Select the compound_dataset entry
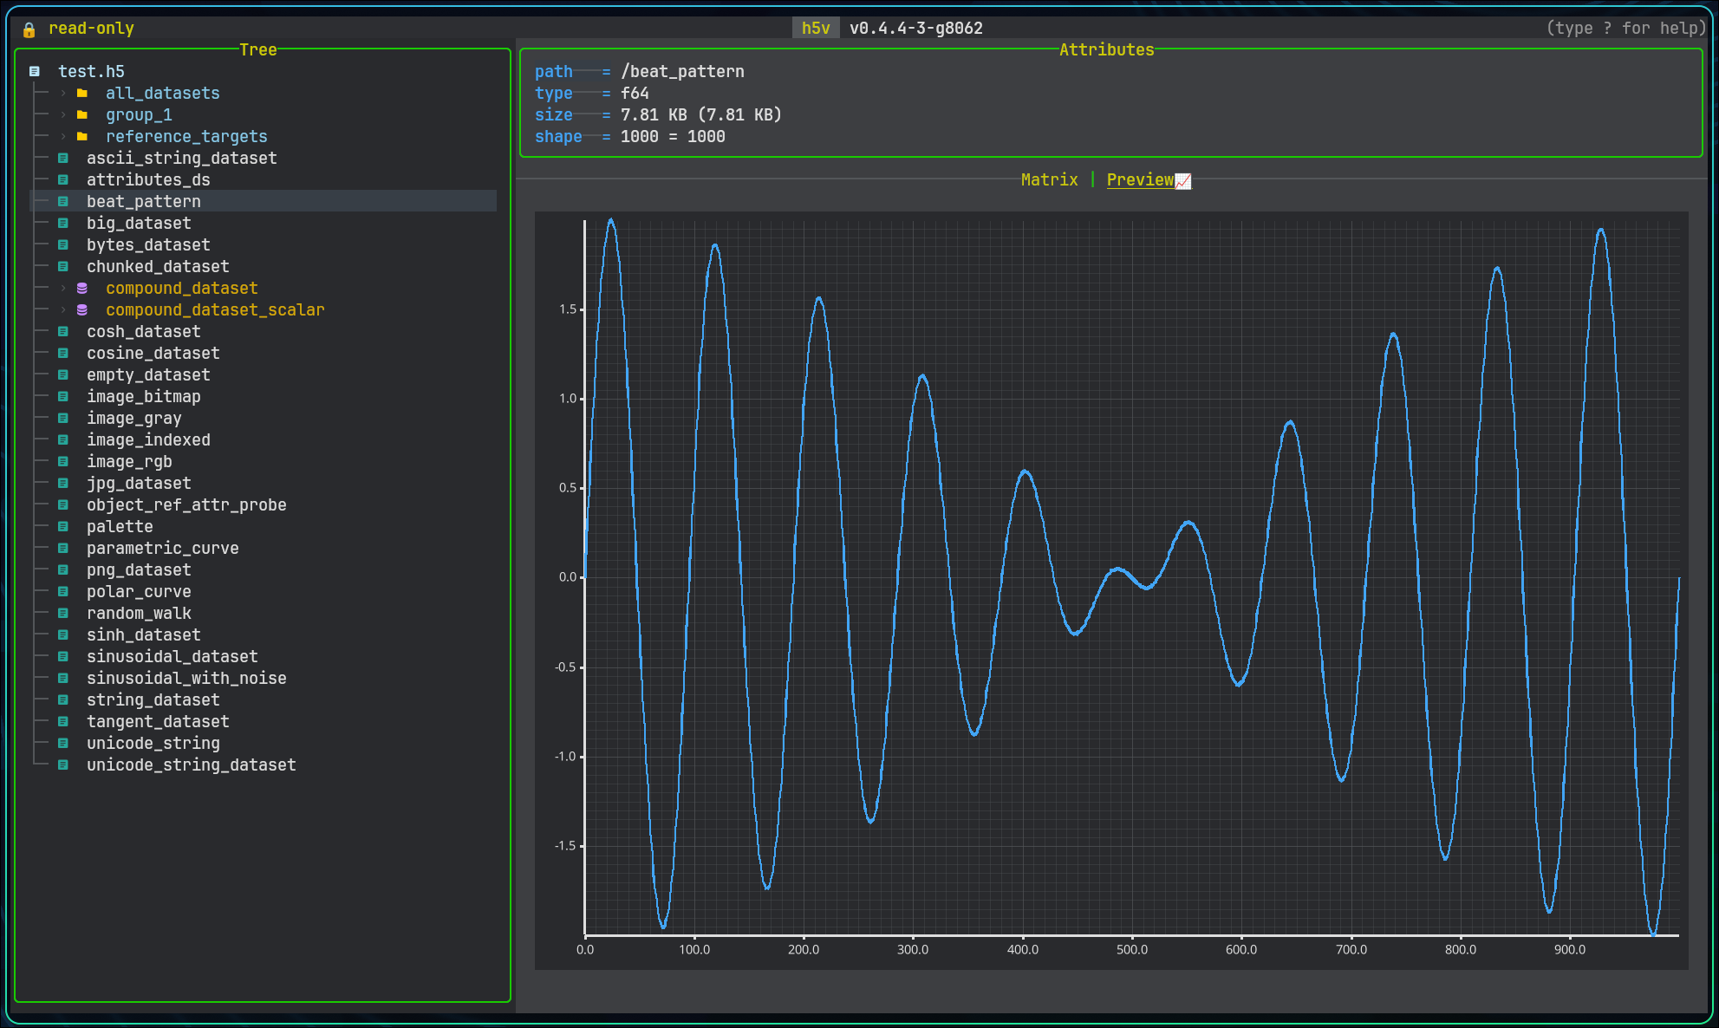The height and width of the screenshot is (1028, 1719). pyautogui.click(x=182, y=288)
